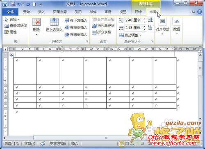Click the 中文(中国) language indicator
Image resolution: width=205 pixels, height=149 pixels.
pyautogui.click(x=58, y=144)
